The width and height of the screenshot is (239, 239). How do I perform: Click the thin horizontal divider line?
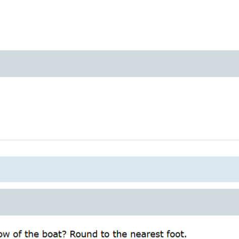pyautogui.click(x=119, y=140)
